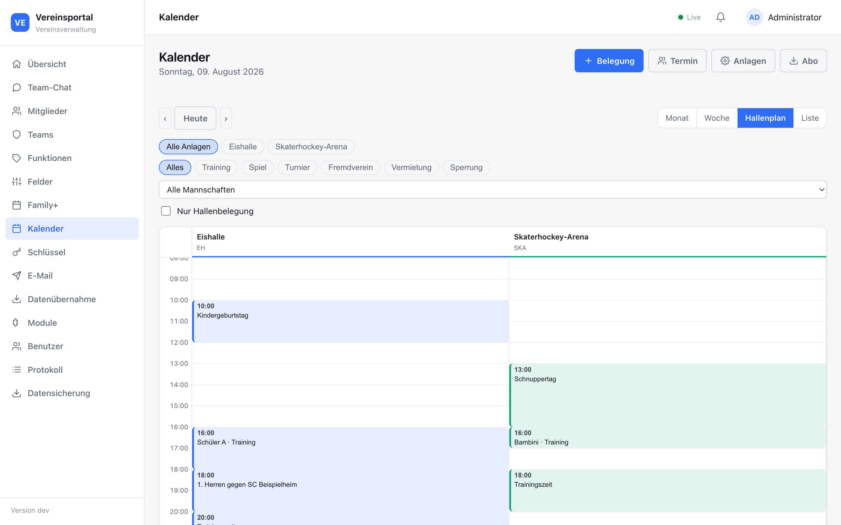
Task: Click the Termin button
Action: (677, 61)
